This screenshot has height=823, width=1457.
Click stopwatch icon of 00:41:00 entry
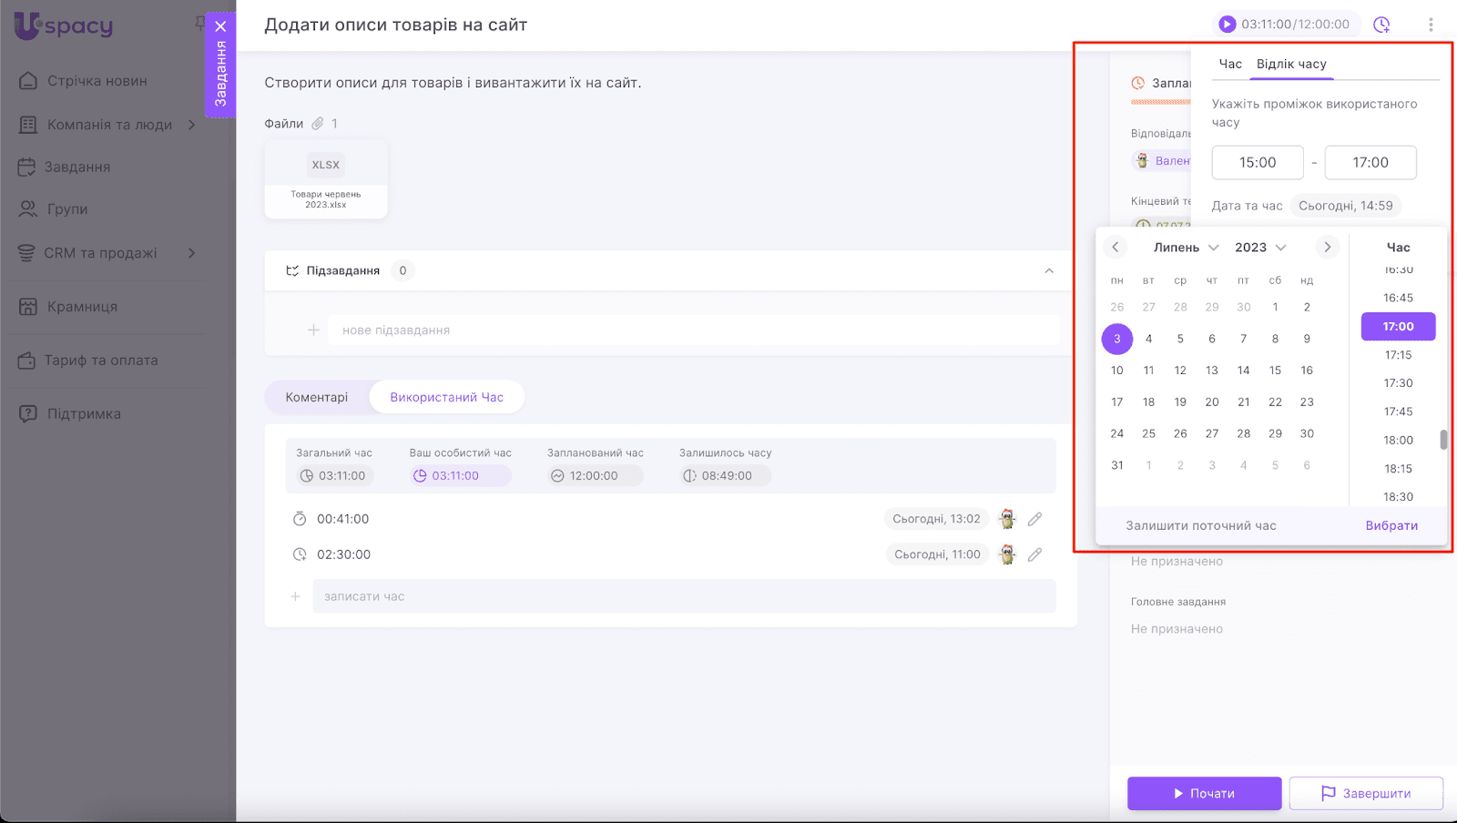coord(300,519)
